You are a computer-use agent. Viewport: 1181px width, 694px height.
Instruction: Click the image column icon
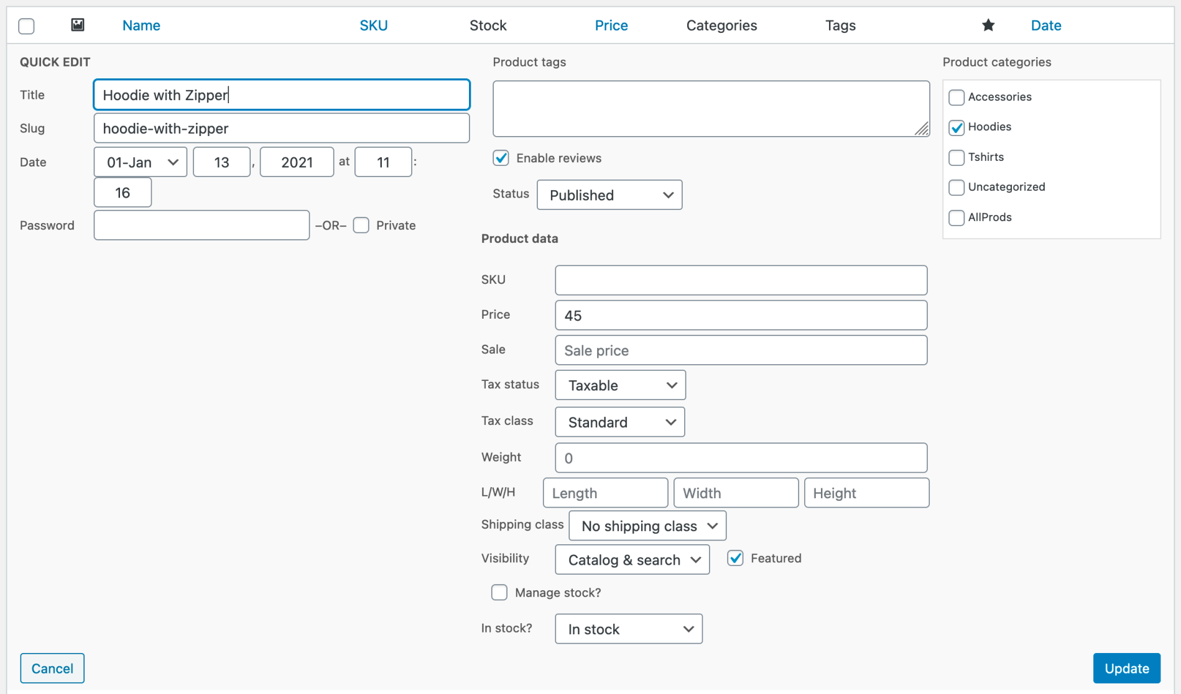77,25
